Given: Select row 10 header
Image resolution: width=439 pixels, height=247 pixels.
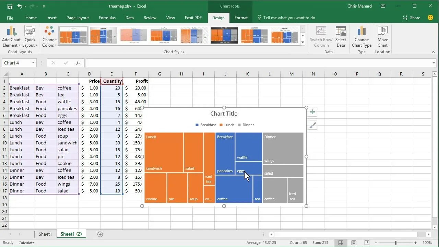Looking at the screenshot, I should pos(4,143).
